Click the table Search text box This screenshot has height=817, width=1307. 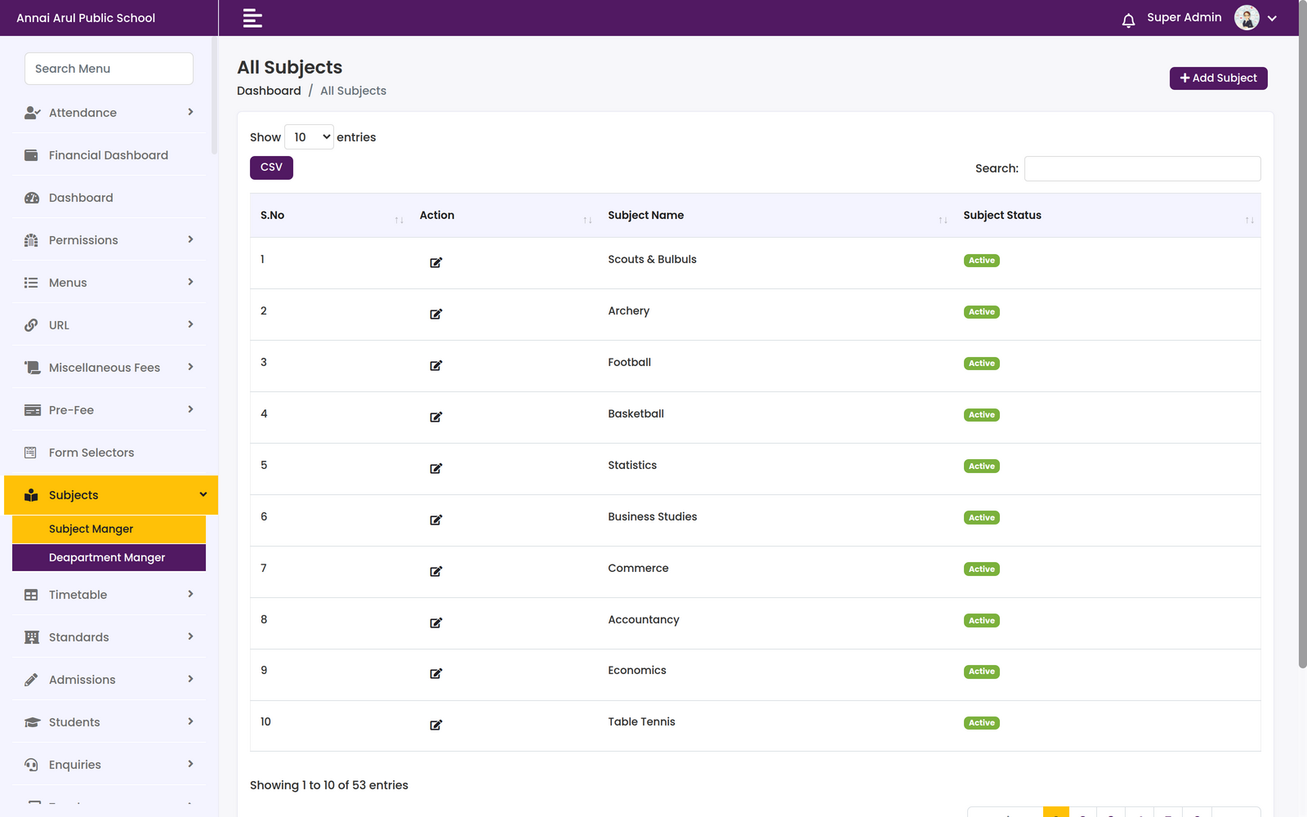1142,168
